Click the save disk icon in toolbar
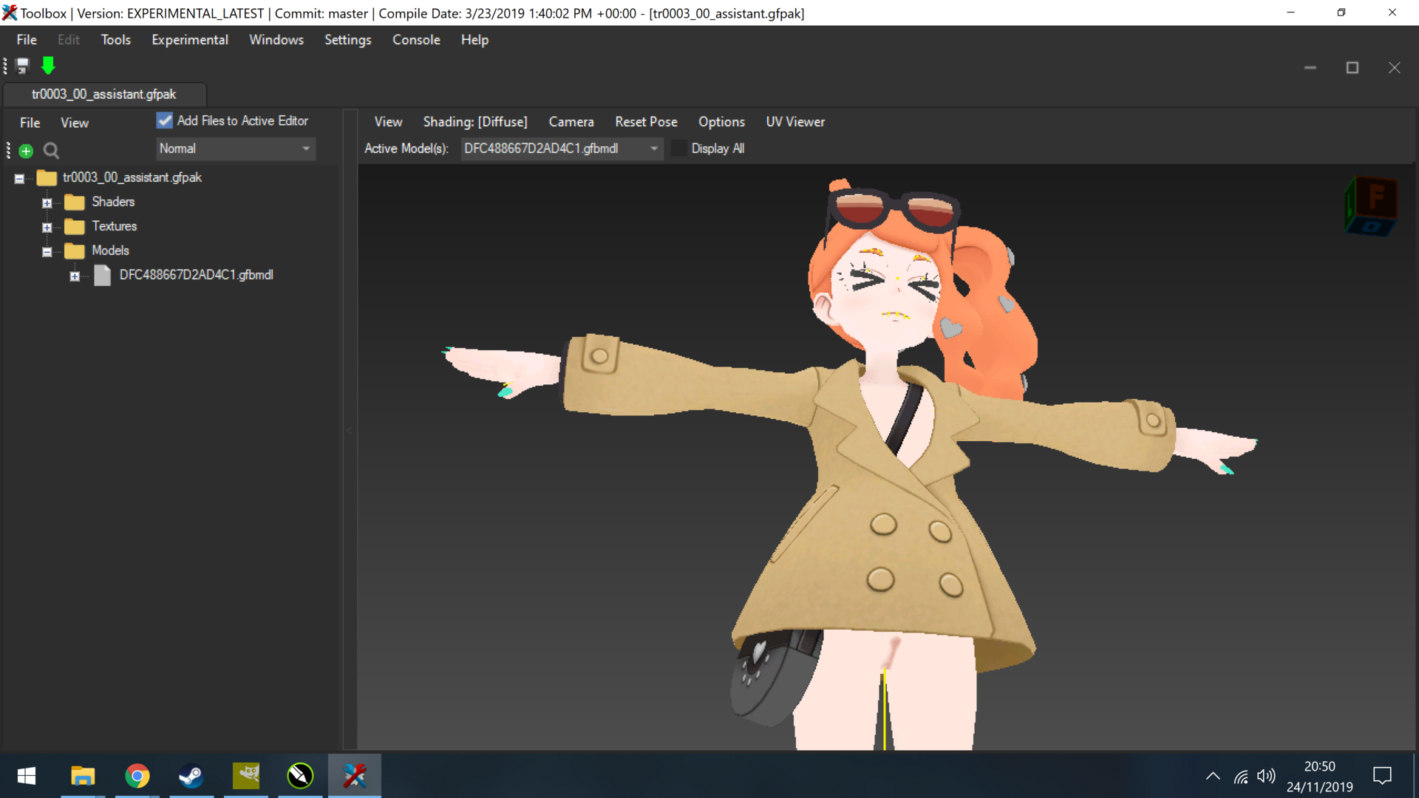 tap(22, 66)
